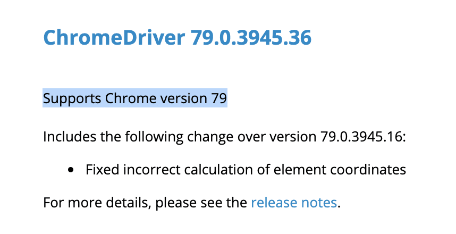Click the number 79 ending the highlighted line
Screen dimensions: 456x234
tap(219, 98)
